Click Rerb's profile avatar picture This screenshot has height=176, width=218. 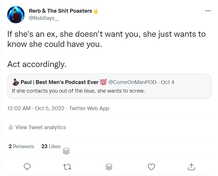pos(16,14)
